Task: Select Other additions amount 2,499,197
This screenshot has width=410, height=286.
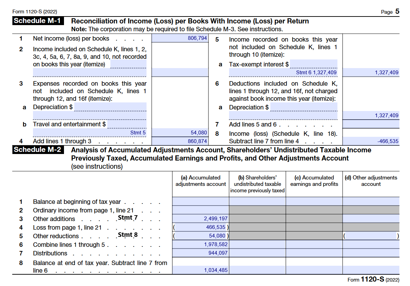Action: point(201,219)
